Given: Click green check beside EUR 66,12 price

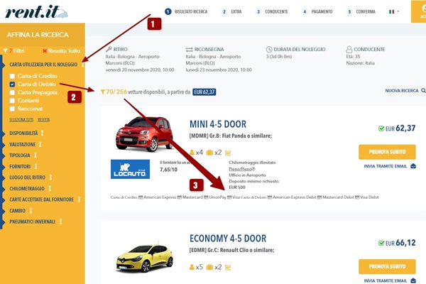Looking at the screenshot, I should click(x=381, y=243).
